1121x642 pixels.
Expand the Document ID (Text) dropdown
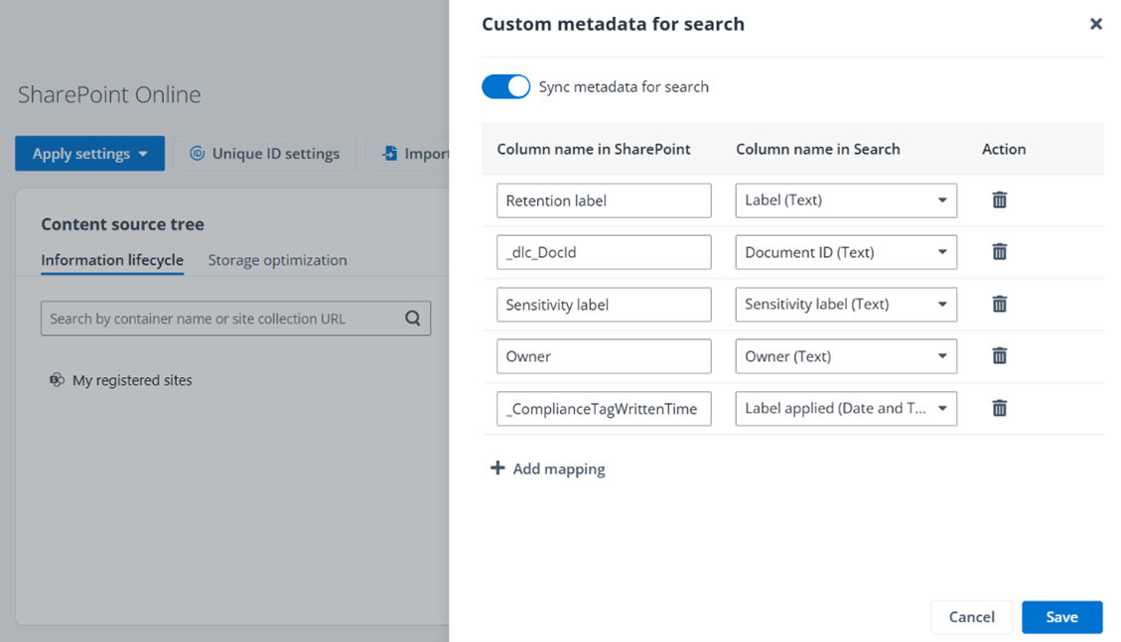(x=845, y=252)
